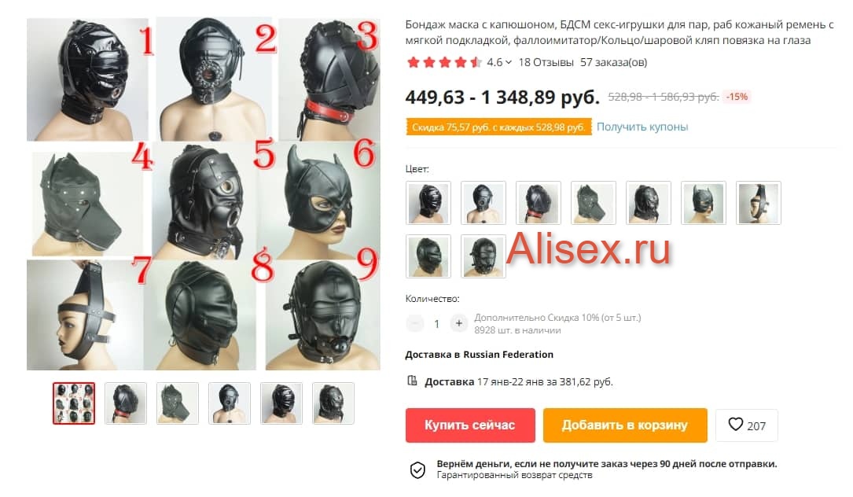Select the last gallery thumbnail

(x=333, y=403)
